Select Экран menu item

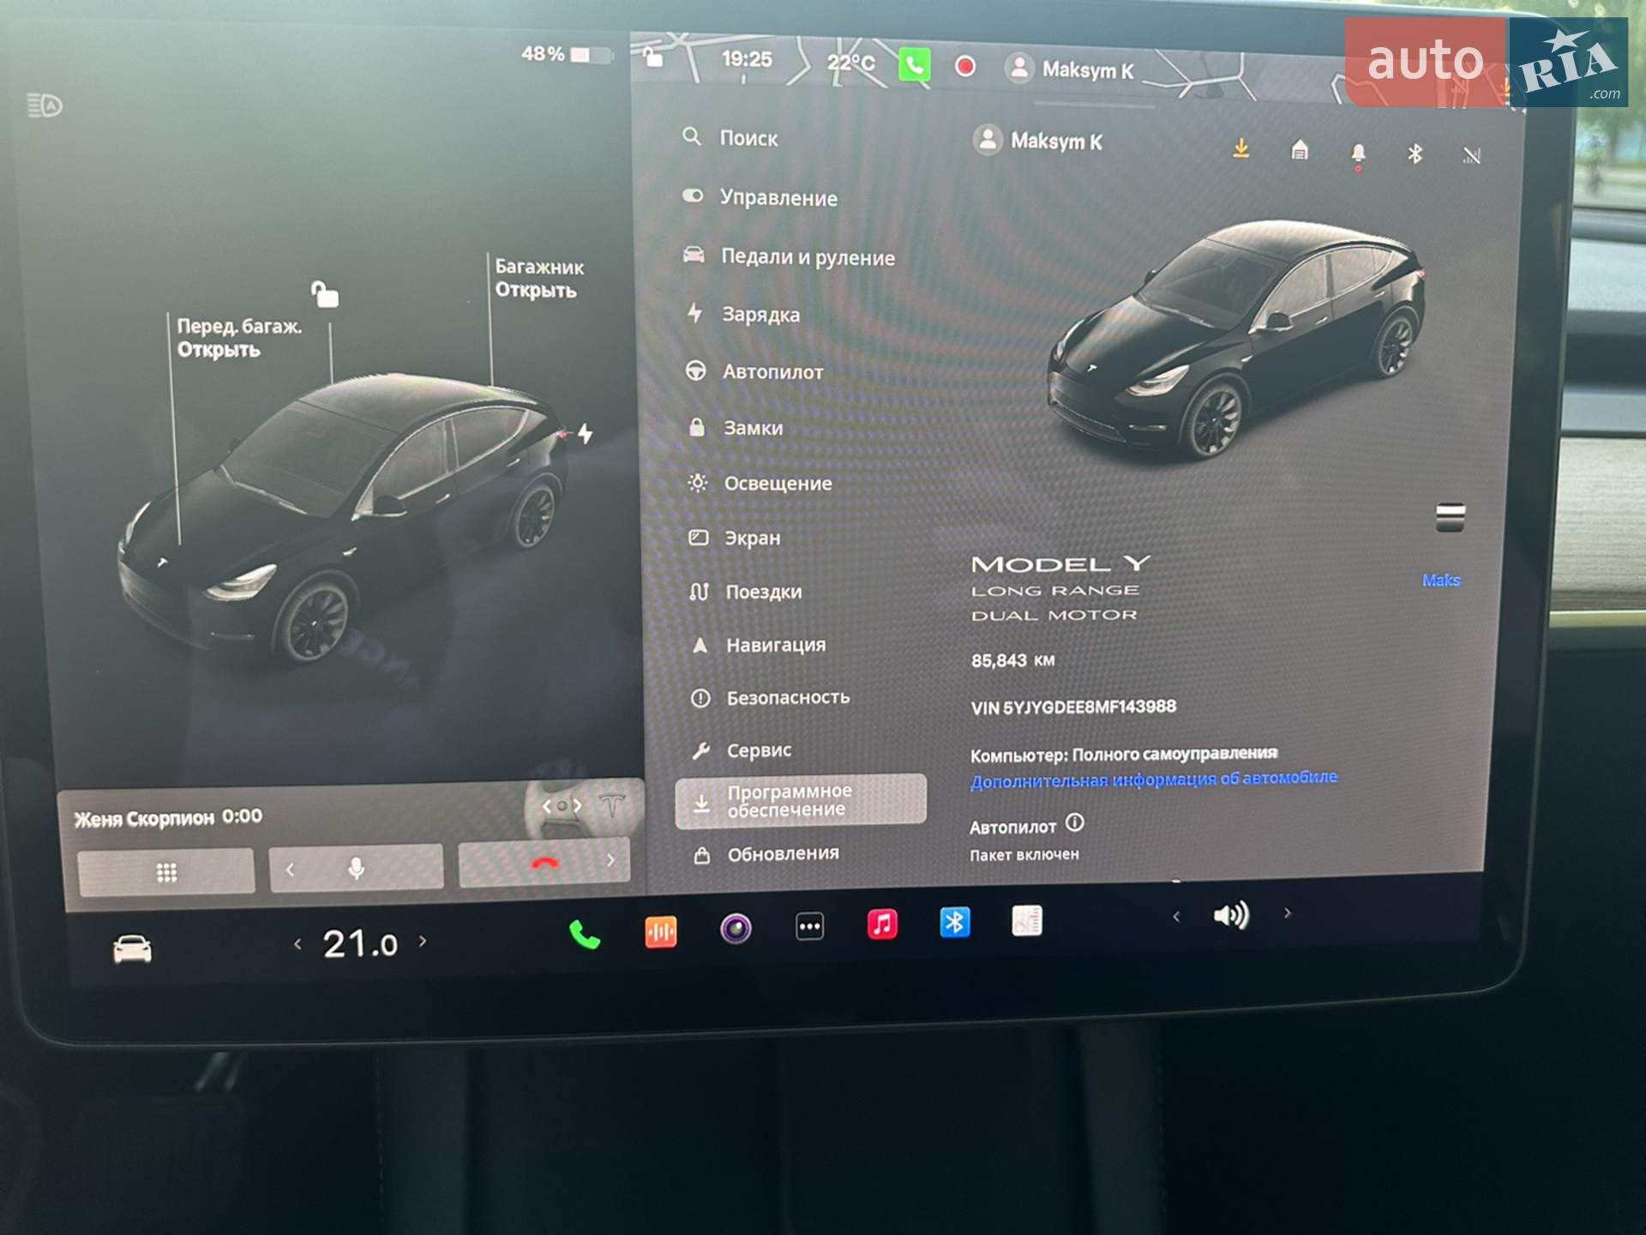coord(735,538)
